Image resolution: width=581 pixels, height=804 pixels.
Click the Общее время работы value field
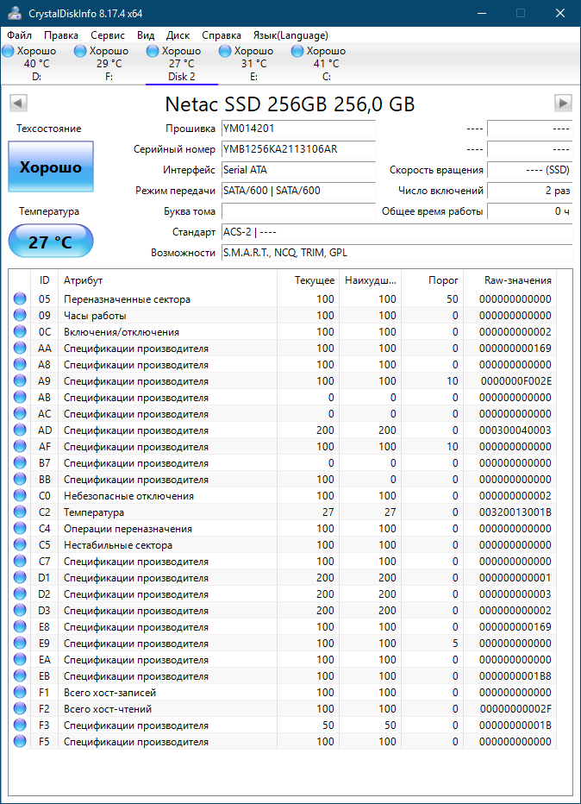(x=530, y=211)
